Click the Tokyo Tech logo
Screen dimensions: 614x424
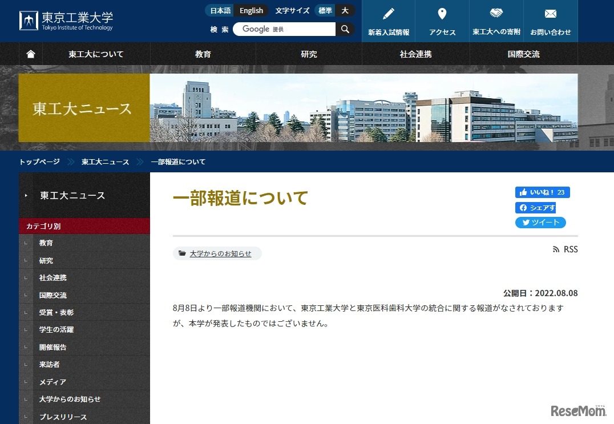point(66,21)
